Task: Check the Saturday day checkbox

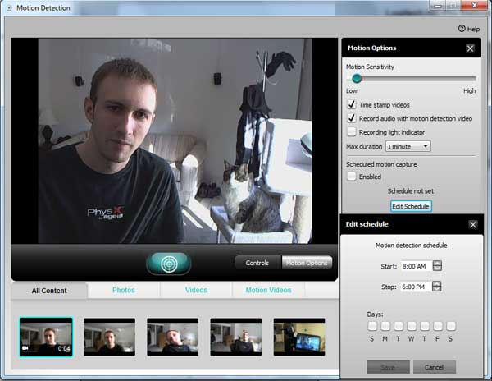Action: (x=451, y=326)
